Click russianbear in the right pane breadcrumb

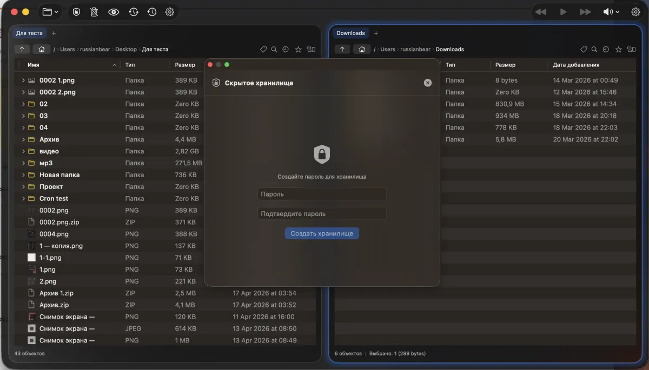[x=415, y=49]
